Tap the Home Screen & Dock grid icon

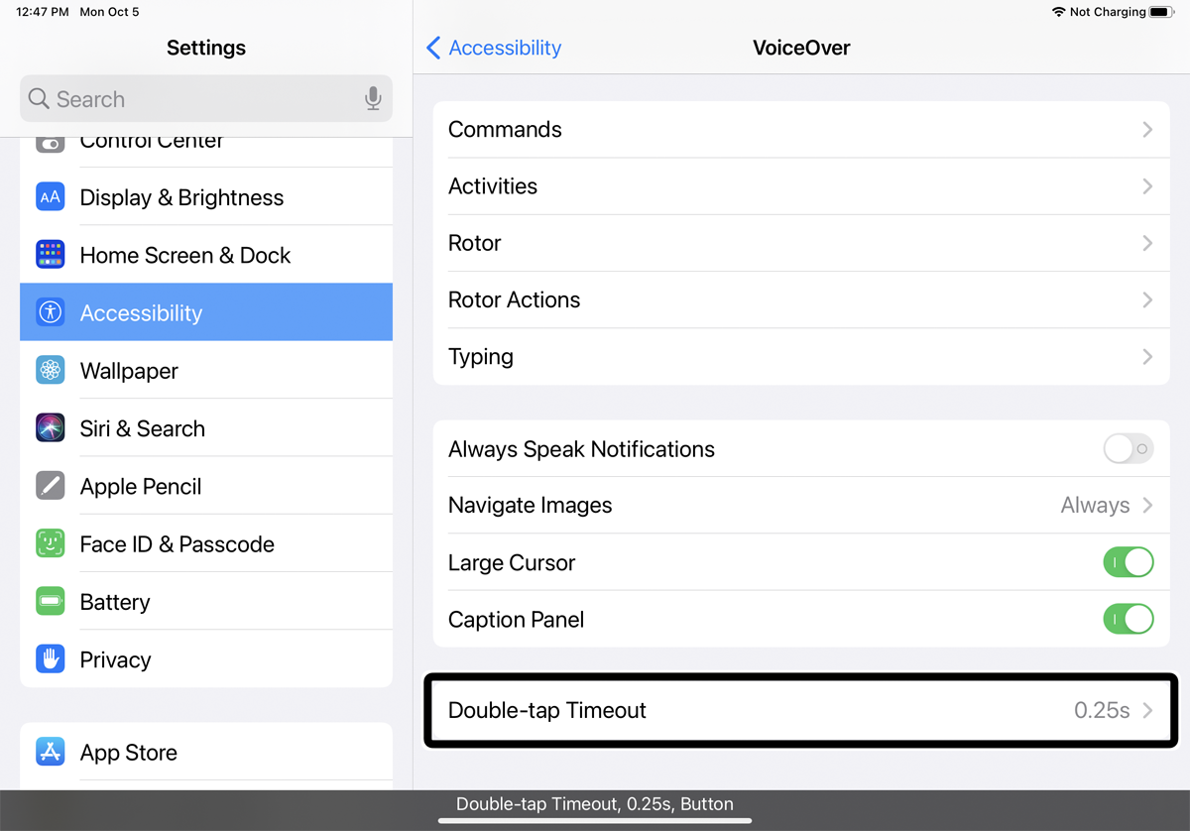[x=51, y=255]
